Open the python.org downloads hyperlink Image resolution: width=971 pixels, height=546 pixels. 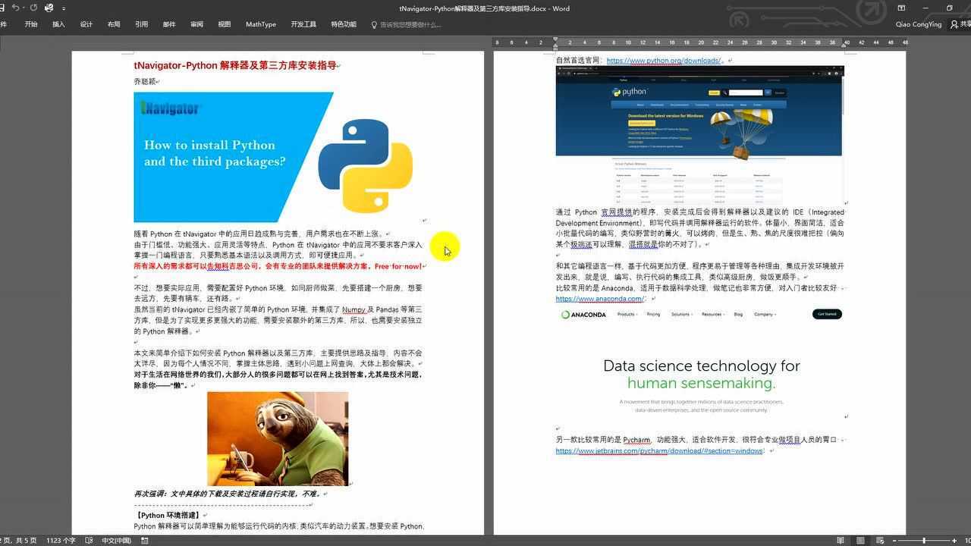pos(663,60)
